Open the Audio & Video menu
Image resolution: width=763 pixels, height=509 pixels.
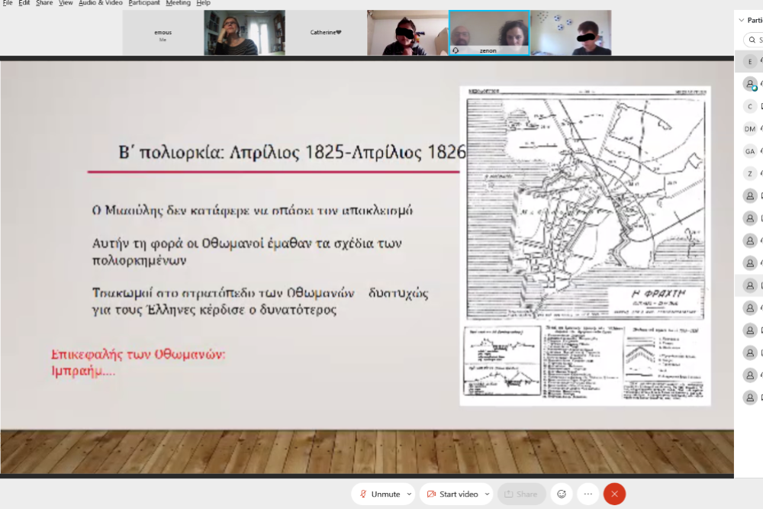pyautogui.click(x=100, y=3)
